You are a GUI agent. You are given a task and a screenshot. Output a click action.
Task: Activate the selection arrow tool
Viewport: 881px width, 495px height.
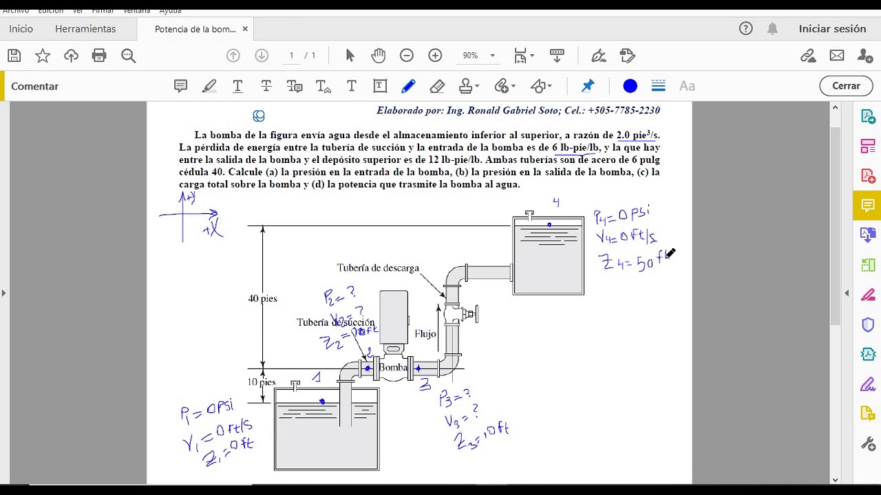click(350, 56)
